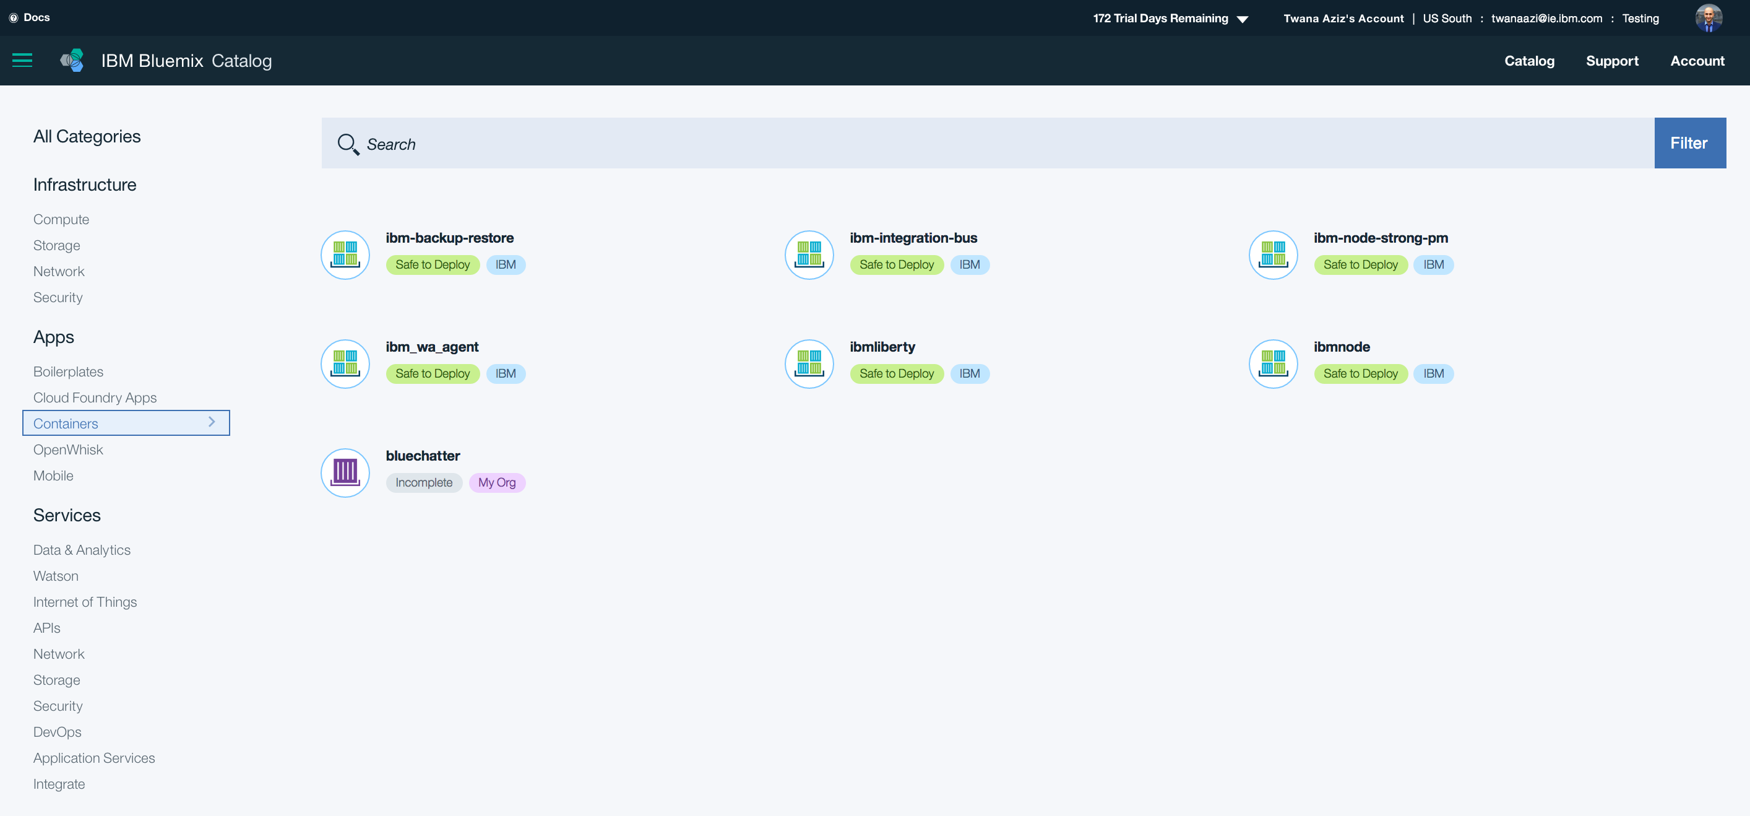1750x816 pixels.
Task: Select the Catalog menu item
Action: 1529,60
